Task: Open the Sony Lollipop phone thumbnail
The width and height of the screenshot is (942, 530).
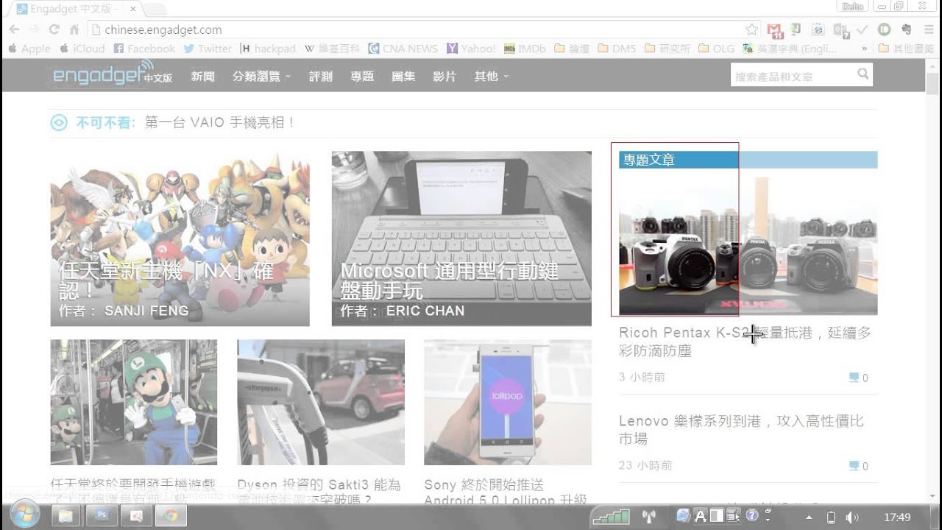Action: coord(508,402)
